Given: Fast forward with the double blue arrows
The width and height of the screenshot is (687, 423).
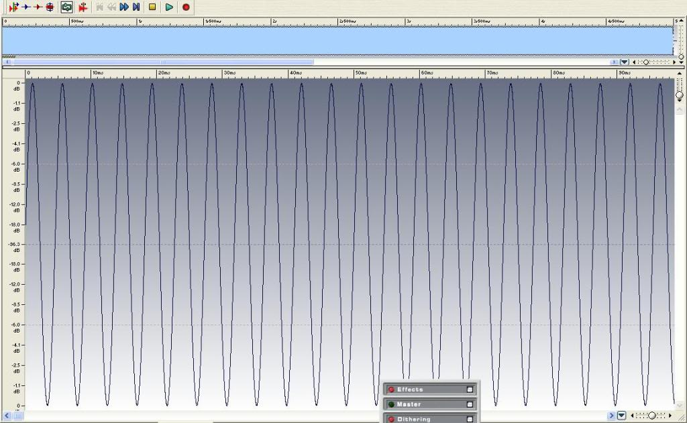Looking at the screenshot, I should pyautogui.click(x=124, y=7).
